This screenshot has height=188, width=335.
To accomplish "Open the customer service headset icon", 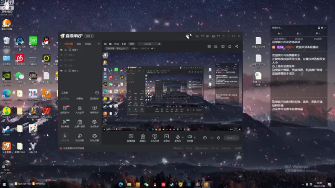I will (x=197, y=36).
